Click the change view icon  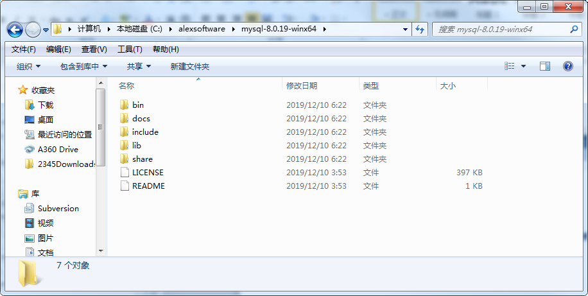[x=509, y=66]
